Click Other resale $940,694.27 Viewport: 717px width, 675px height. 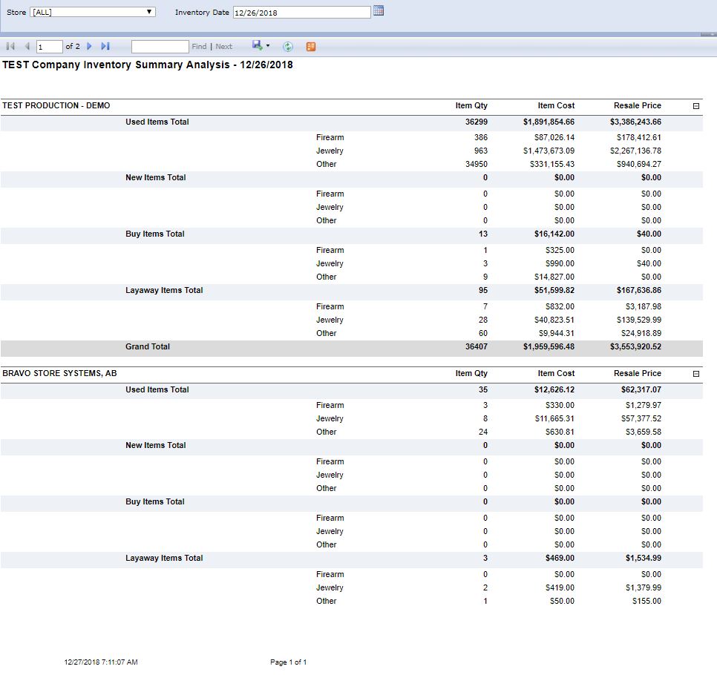(x=639, y=164)
